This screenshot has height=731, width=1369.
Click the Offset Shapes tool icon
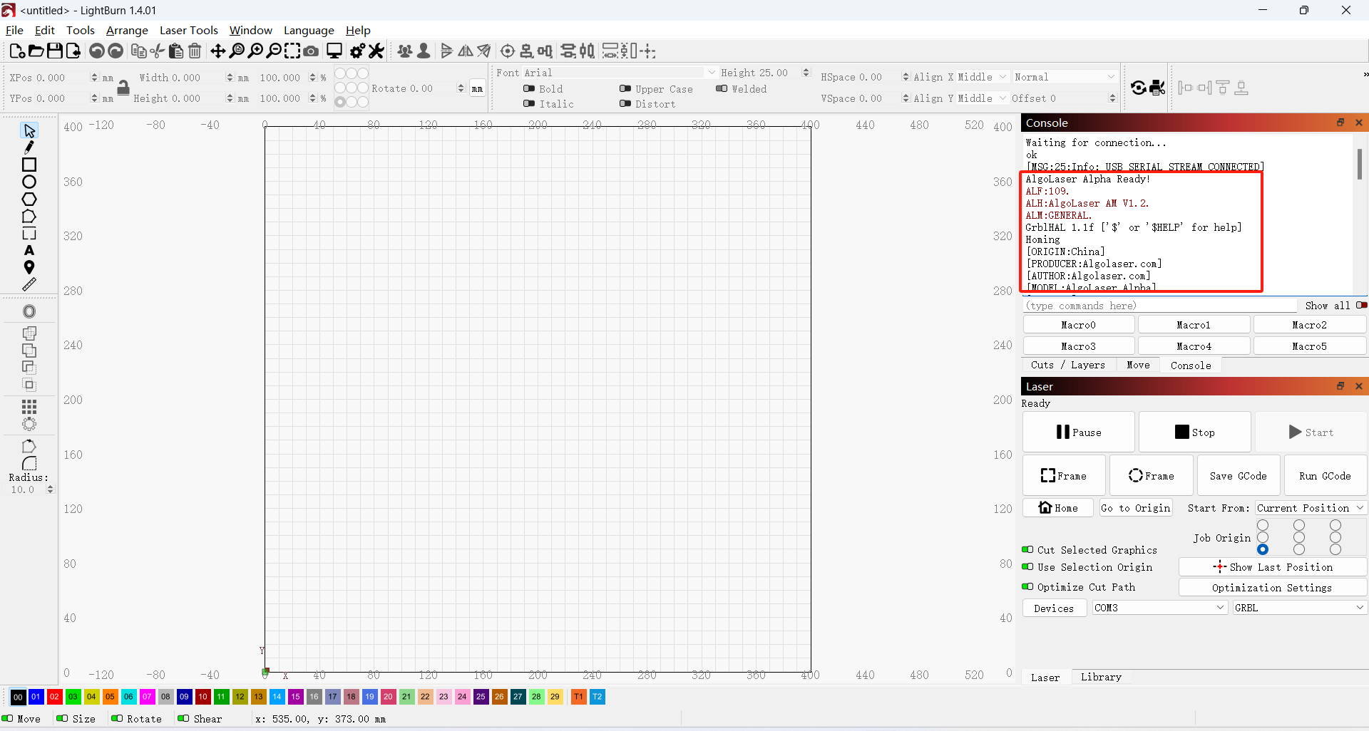(x=29, y=311)
